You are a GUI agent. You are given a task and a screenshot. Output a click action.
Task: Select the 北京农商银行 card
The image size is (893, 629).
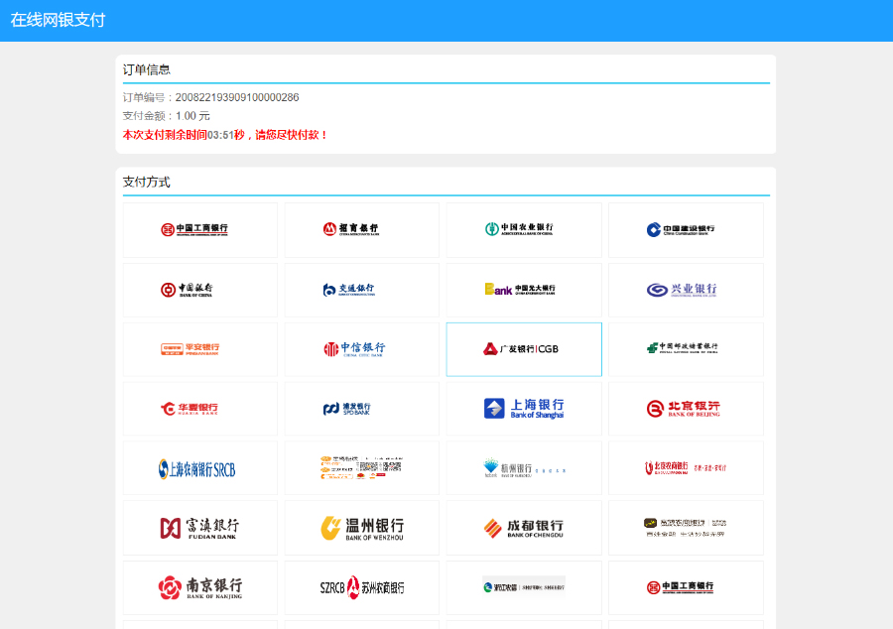[686, 468]
